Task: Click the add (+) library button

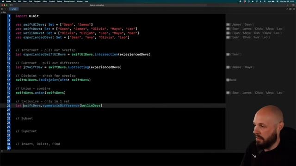Action: (288, 5)
